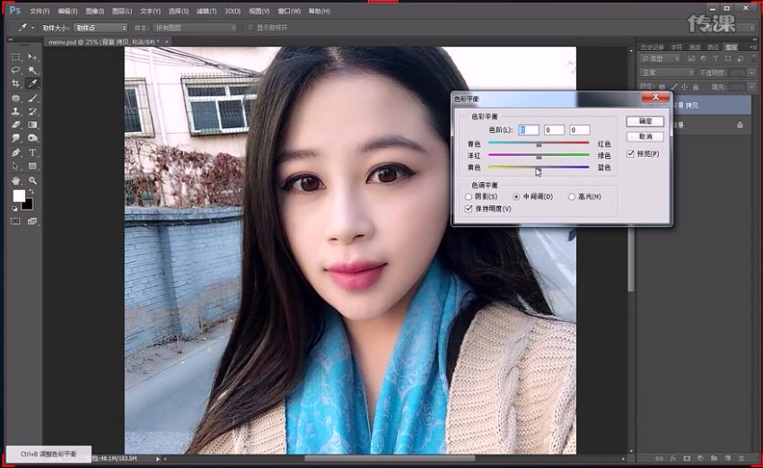Viewport: 763px width, 468px height.
Task: Select the Magic Wand tool
Action: pyautogui.click(x=32, y=70)
